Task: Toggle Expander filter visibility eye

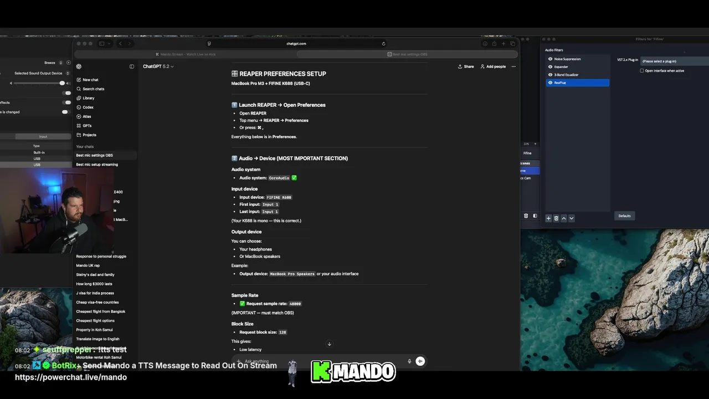Action: (550, 66)
